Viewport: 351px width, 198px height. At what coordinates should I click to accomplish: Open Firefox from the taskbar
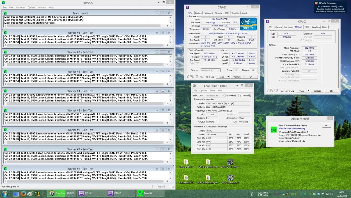23,193
